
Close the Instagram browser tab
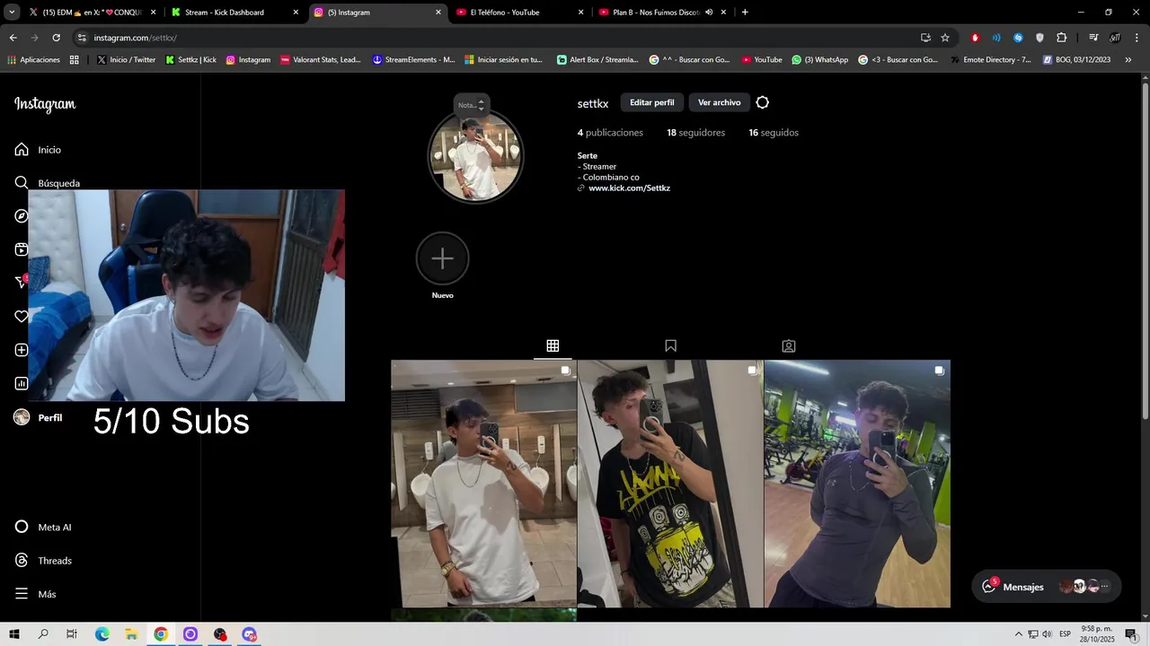438,13
